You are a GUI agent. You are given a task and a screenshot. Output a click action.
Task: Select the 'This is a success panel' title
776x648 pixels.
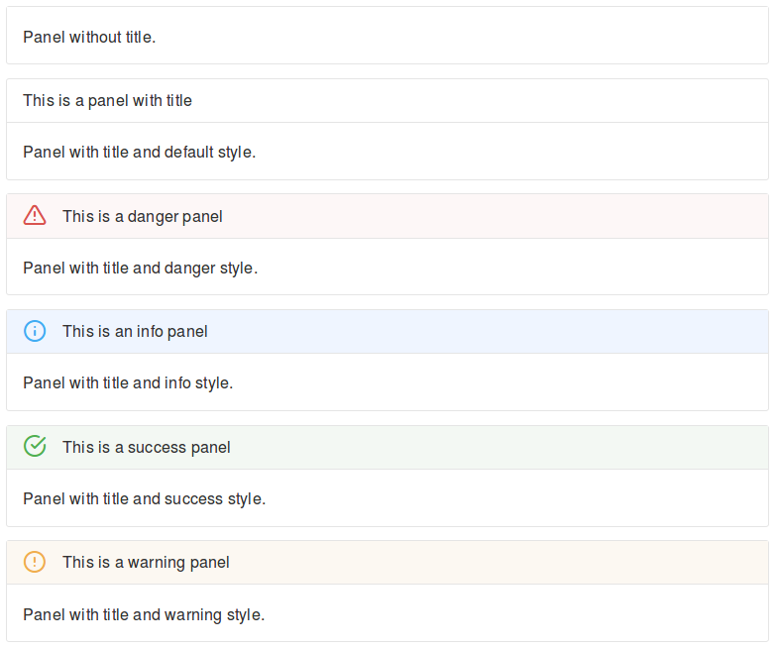click(x=146, y=447)
